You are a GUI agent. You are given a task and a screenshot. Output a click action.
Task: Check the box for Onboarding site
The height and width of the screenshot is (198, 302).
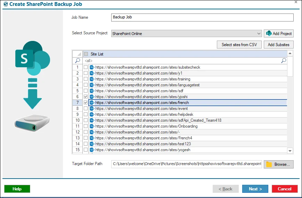click(86, 126)
